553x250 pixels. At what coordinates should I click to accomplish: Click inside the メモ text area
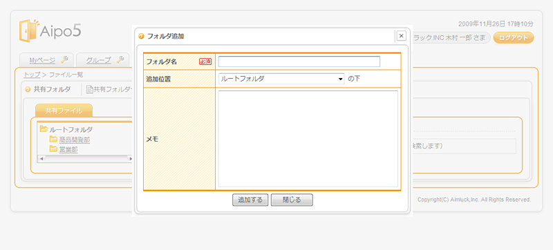(x=308, y=139)
